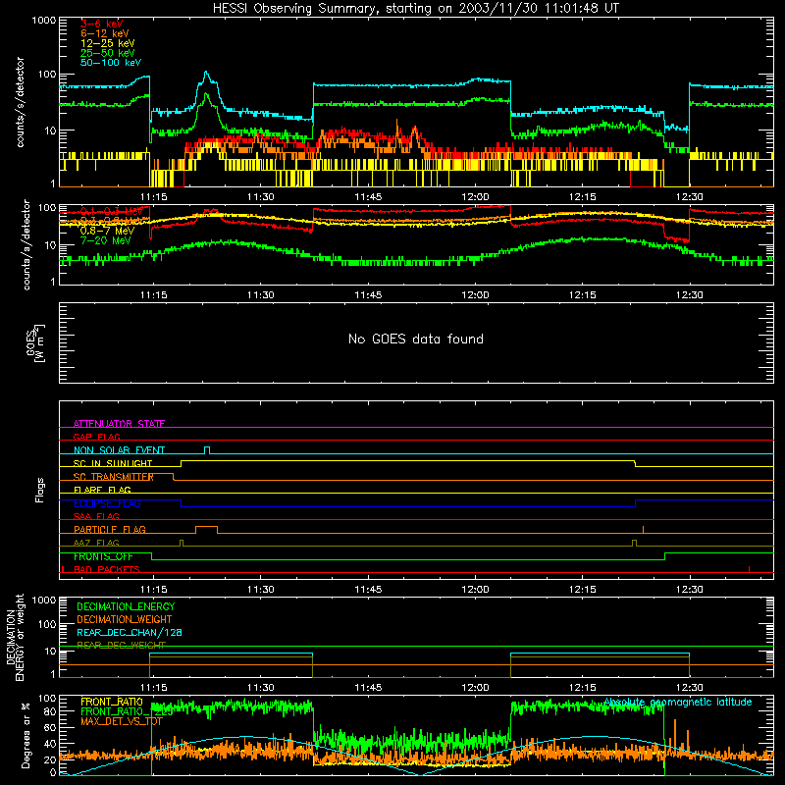Viewport: 785px width, 785px height.
Task: Click the AAZ_FLAG label
Action: 96,543
